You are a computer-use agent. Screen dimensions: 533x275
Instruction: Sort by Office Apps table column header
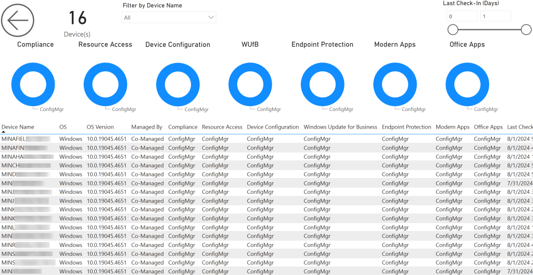[x=488, y=127]
